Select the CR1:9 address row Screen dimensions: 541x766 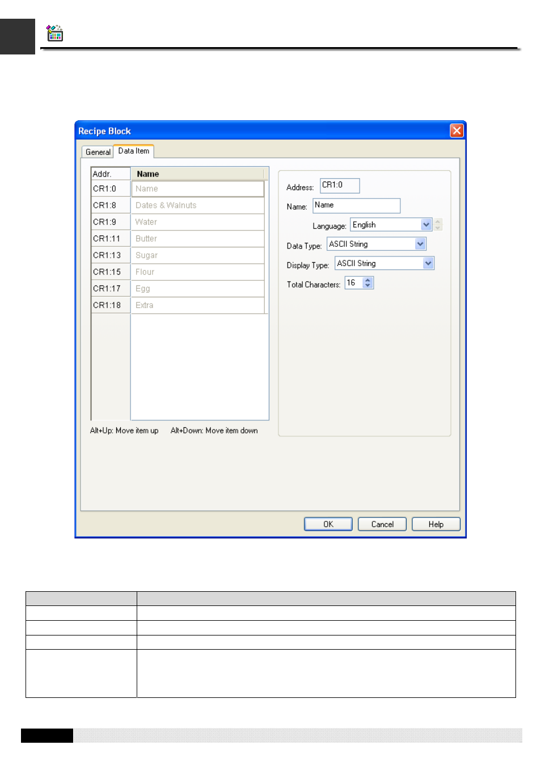point(111,222)
